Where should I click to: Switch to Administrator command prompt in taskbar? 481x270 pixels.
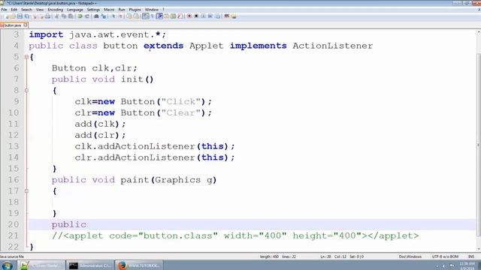[90, 265]
